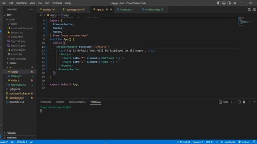Viewport: 257px width, 144px height.
Task: Collapse the TEST root folder
Action: (20, 15)
